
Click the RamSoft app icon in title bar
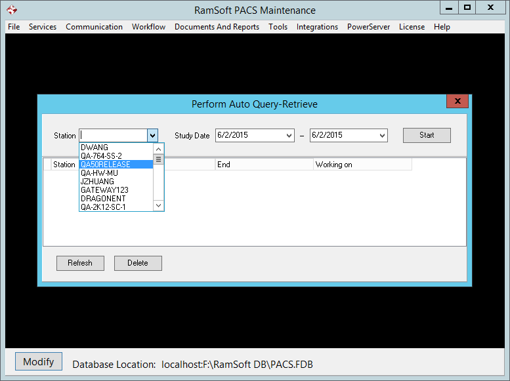point(11,10)
